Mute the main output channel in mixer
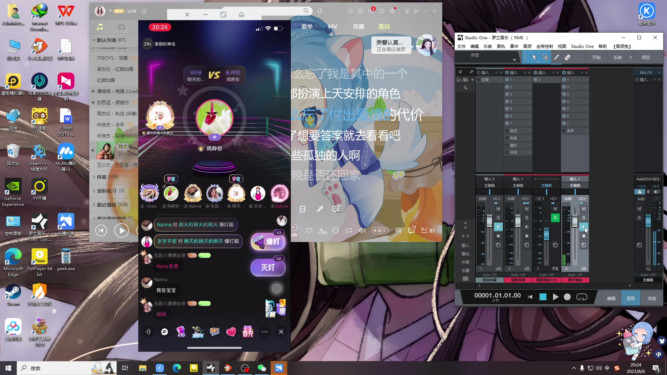Screen dimensions: 667x375 pyautogui.click(x=639, y=209)
